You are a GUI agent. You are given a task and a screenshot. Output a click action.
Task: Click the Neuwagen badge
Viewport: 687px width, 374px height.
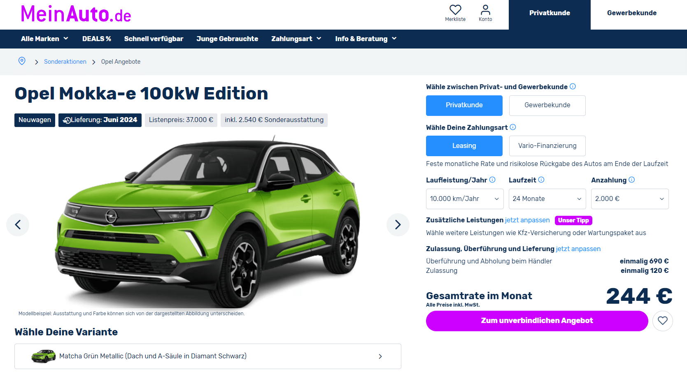tap(35, 120)
